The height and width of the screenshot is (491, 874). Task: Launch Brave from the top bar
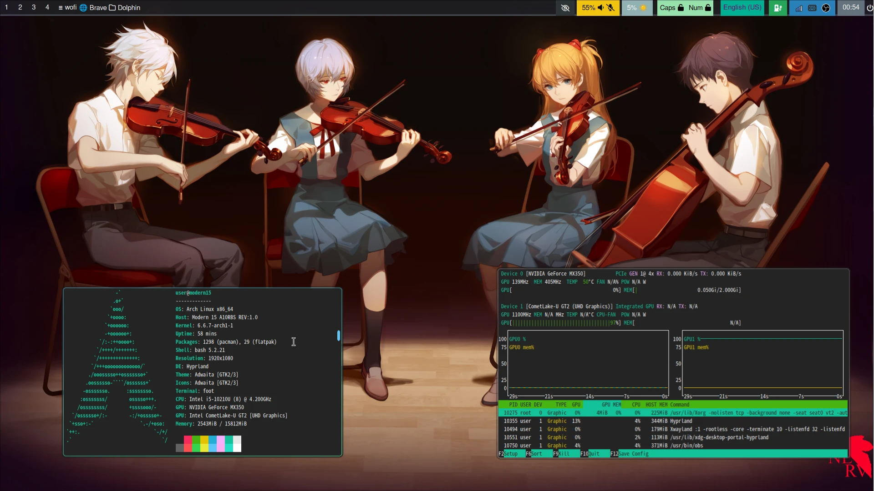click(x=93, y=8)
